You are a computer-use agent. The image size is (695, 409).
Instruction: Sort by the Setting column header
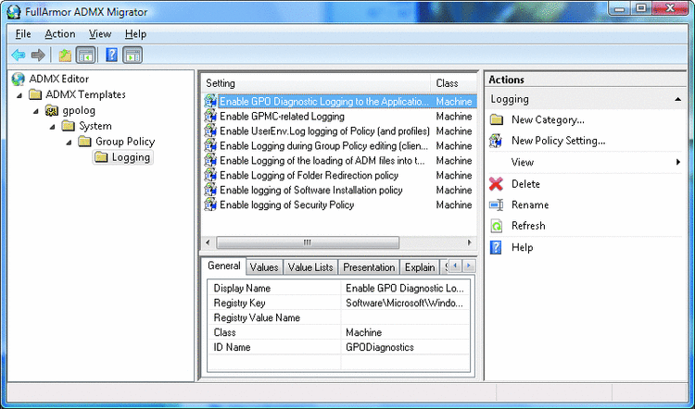point(316,83)
